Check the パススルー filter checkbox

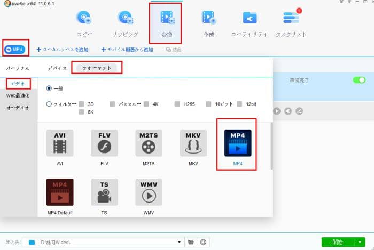coord(112,104)
